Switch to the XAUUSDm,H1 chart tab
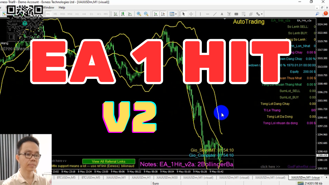Viewport: 329px width, 185px height. coord(141,177)
